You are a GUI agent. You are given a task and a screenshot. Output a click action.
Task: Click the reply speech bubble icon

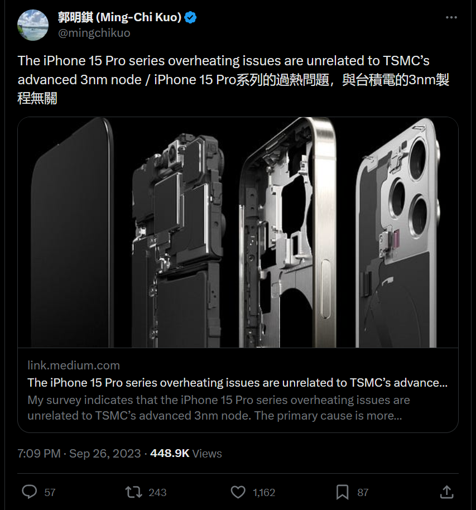pyautogui.click(x=29, y=492)
